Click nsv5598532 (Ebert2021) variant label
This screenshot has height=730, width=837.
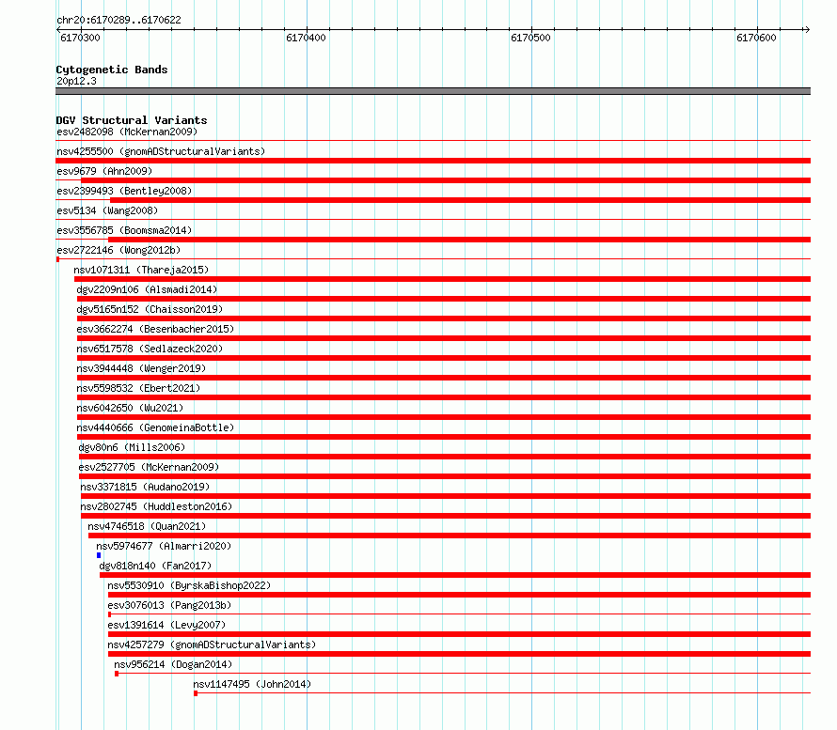[138, 388]
